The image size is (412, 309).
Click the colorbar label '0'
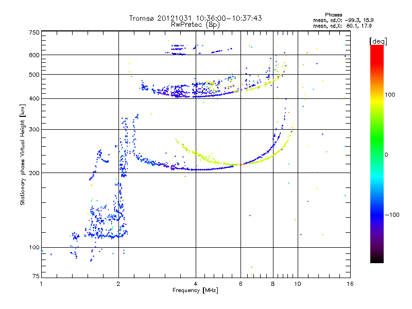(386, 155)
